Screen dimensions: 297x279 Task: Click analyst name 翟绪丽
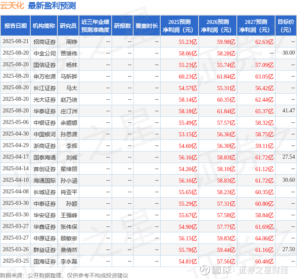click(69, 169)
